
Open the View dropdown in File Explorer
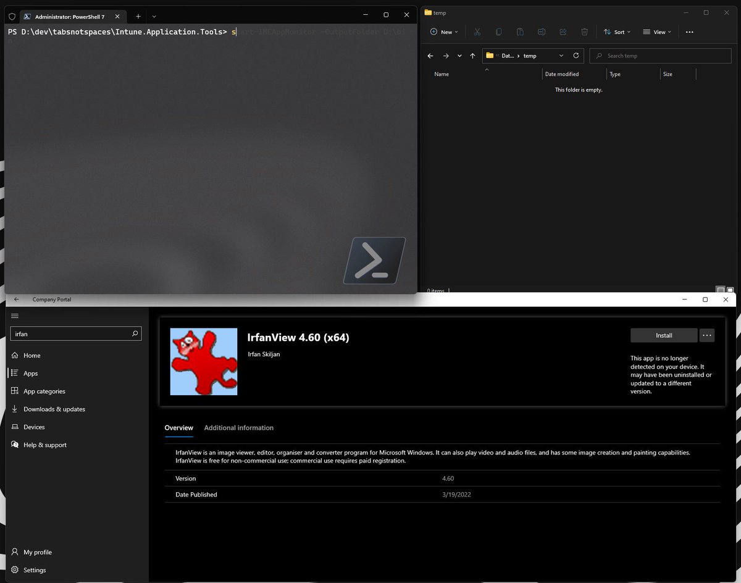click(657, 32)
